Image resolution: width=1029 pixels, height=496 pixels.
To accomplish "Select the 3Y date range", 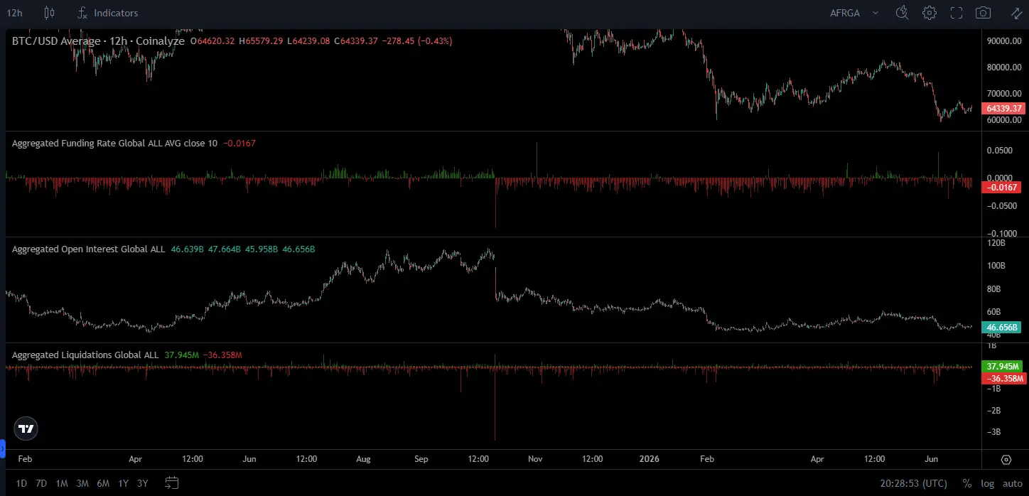I will (x=143, y=483).
